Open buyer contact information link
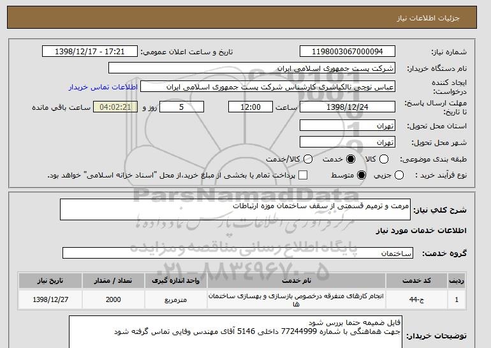Screen dimensions: 491x348 [103, 87]
